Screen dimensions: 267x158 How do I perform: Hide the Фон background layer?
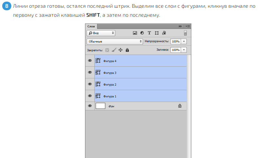coord(90,106)
